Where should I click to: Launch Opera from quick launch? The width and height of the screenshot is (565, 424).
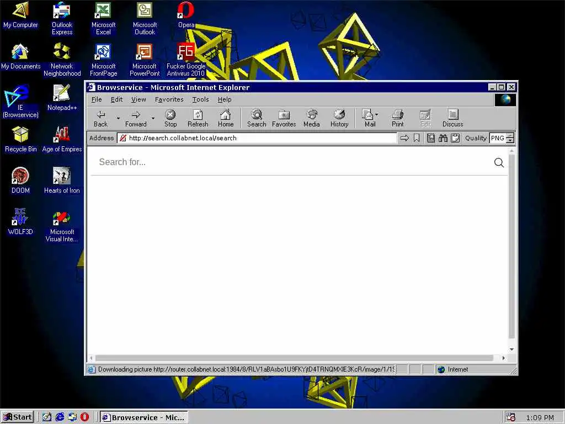(84, 417)
